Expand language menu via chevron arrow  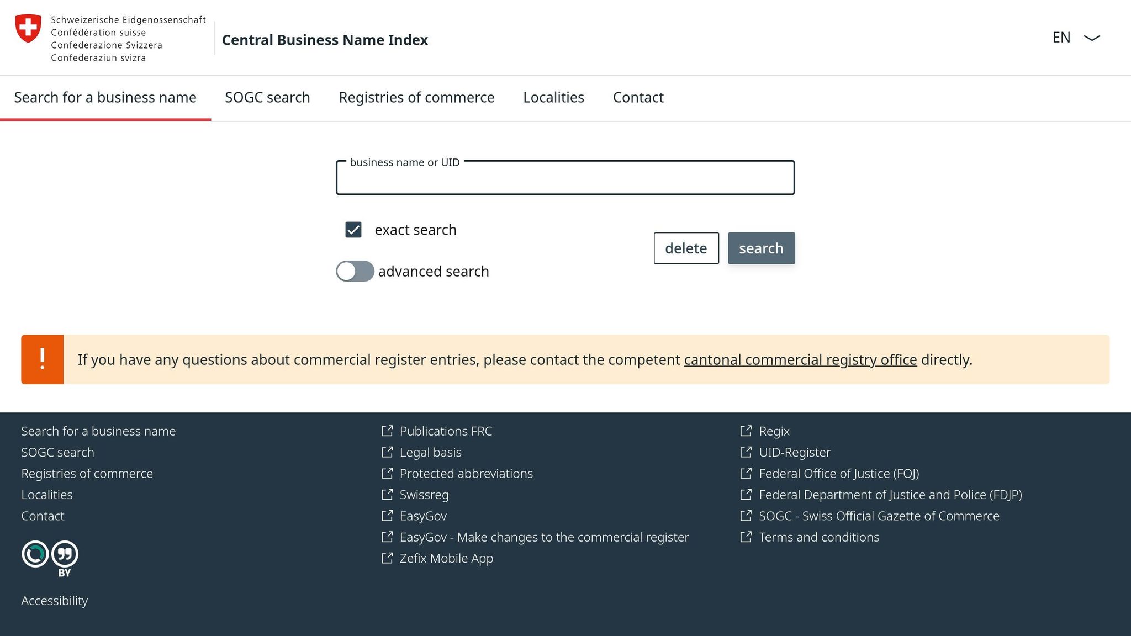[x=1092, y=38]
